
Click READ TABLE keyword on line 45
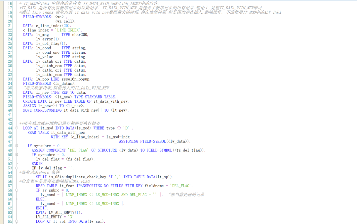pos(38,133)
